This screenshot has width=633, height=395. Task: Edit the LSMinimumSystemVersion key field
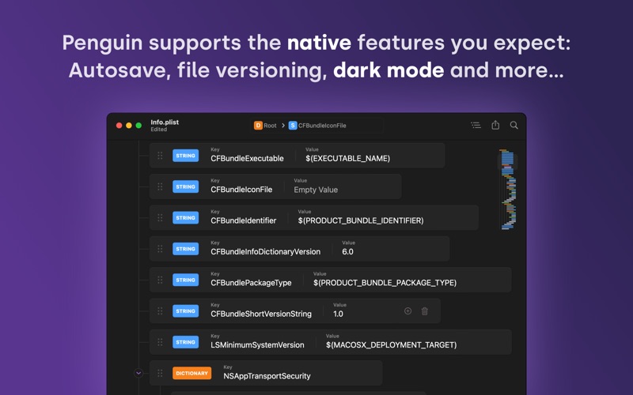257,344
